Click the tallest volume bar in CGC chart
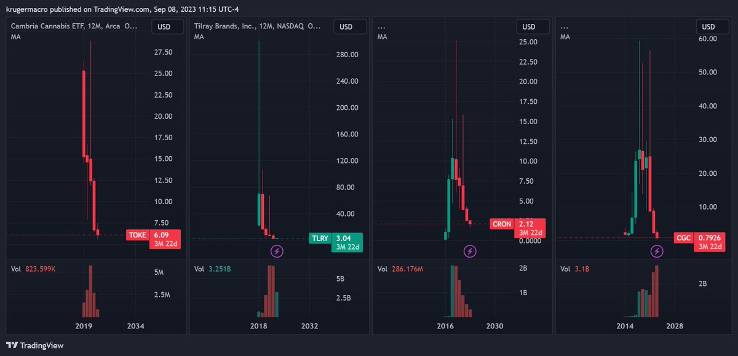 [x=657, y=290]
